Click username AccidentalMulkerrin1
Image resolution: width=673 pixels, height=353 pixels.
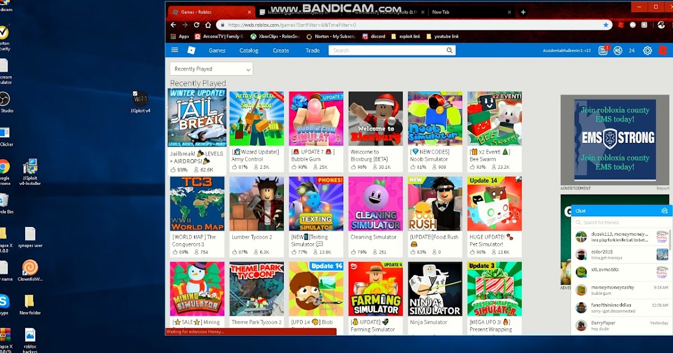pyautogui.click(x=566, y=50)
